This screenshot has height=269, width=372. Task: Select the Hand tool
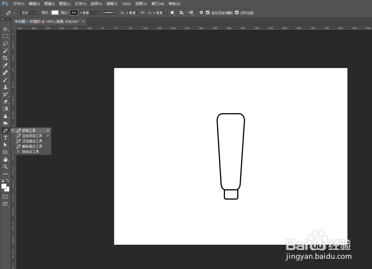tap(5, 159)
